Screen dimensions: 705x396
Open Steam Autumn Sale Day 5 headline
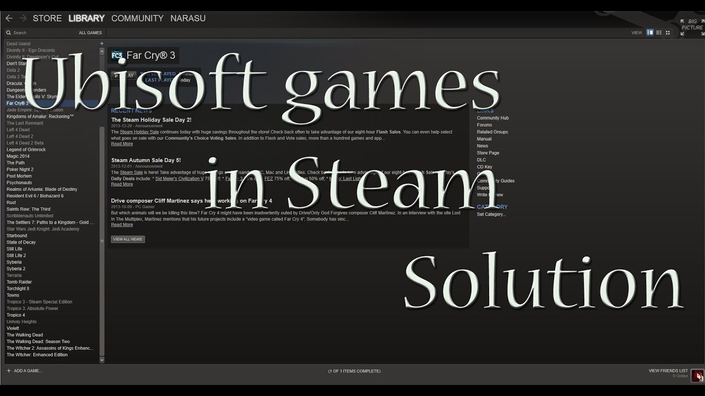[146, 161]
